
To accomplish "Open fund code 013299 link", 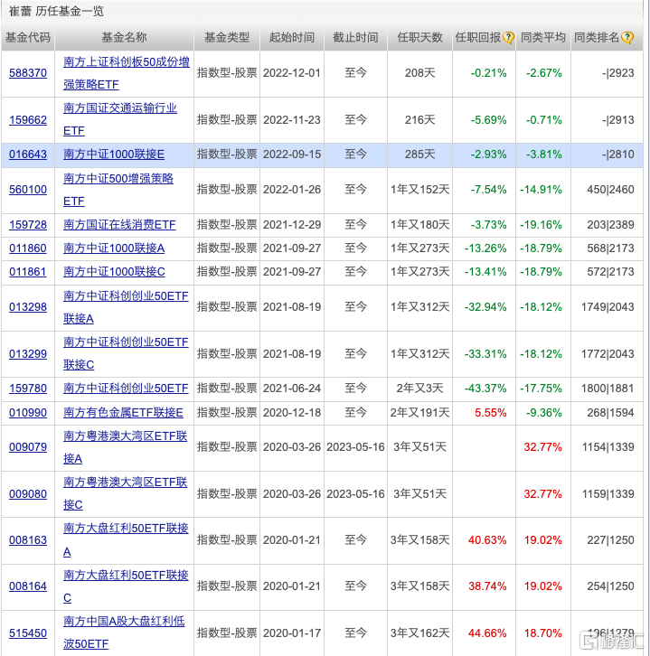I will coord(28,354).
